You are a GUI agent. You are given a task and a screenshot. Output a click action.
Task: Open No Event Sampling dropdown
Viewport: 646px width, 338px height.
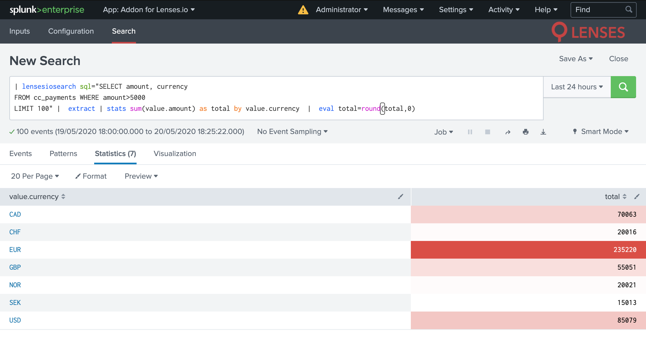click(x=292, y=132)
